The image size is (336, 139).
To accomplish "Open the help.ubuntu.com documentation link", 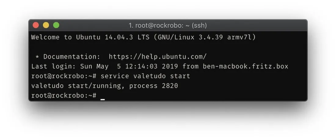I will (158, 57).
